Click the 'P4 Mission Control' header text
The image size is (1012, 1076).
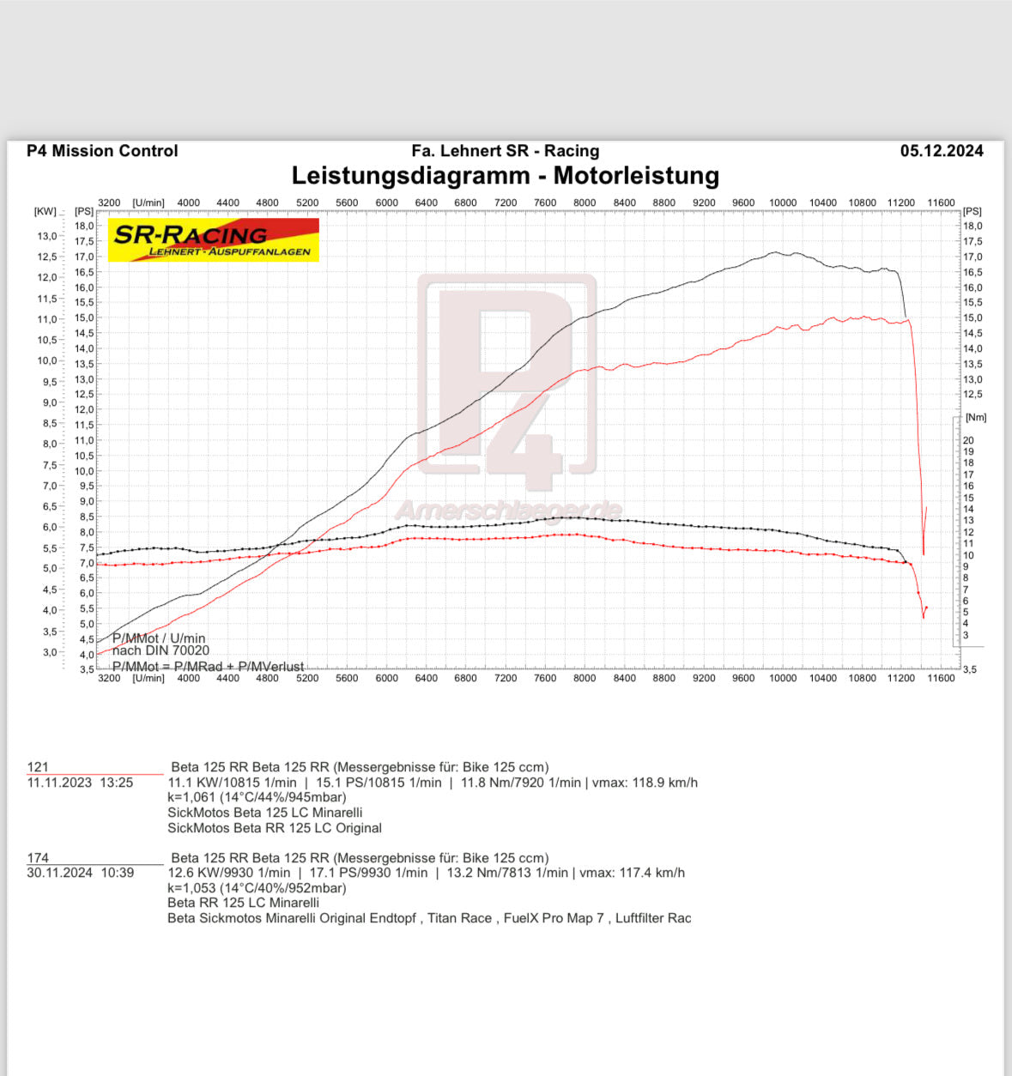102,151
